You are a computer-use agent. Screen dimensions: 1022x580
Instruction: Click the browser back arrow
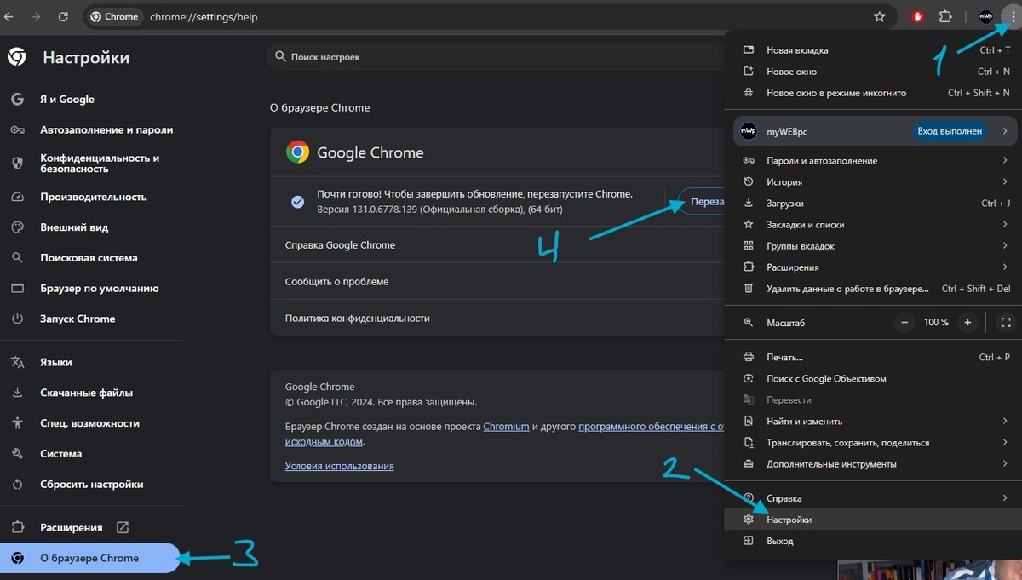[9, 16]
